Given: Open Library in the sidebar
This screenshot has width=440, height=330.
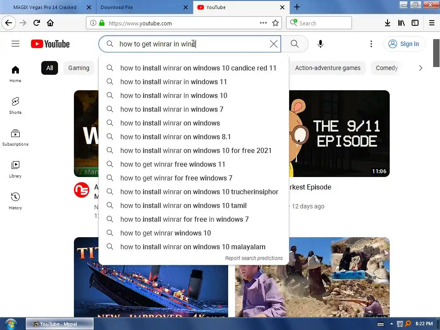Looking at the screenshot, I should coord(15,169).
